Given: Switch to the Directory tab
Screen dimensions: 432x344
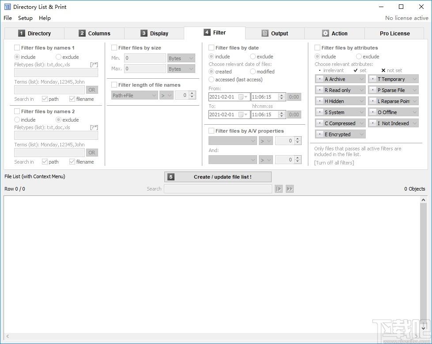Looking at the screenshot, I should [x=34, y=33].
